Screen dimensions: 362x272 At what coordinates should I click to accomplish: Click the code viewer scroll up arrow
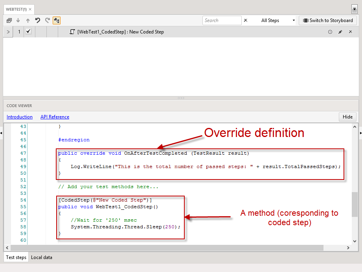[x=355, y=127]
